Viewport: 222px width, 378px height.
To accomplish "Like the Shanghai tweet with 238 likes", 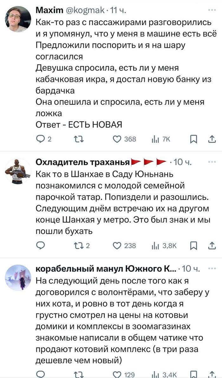I will (x=117, y=245).
